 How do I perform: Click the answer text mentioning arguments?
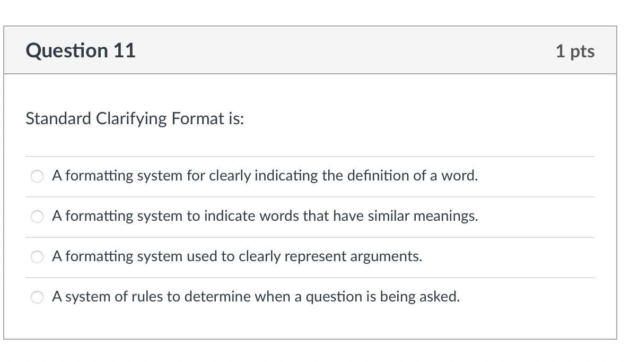(237, 256)
